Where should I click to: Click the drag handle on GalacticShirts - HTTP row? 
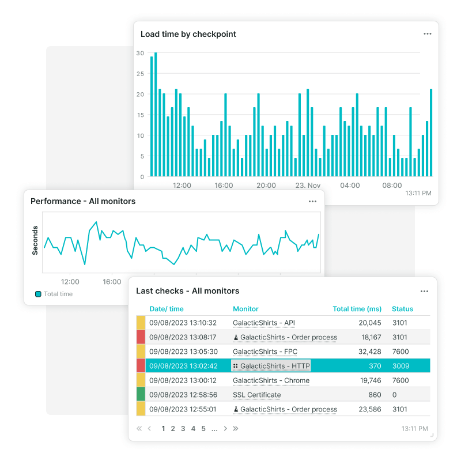coord(236,366)
